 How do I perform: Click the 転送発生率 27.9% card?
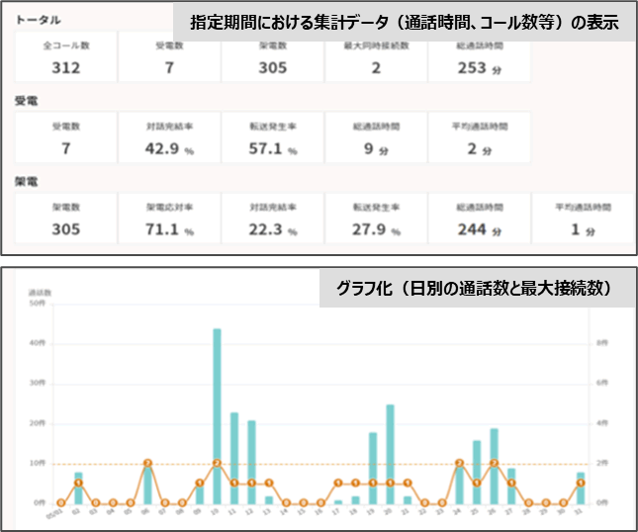(x=376, y=219)
